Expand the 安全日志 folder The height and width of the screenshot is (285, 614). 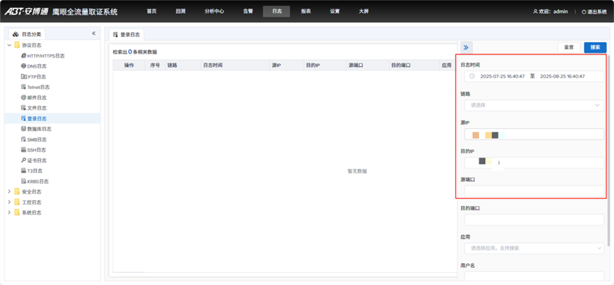pos(9,192)
